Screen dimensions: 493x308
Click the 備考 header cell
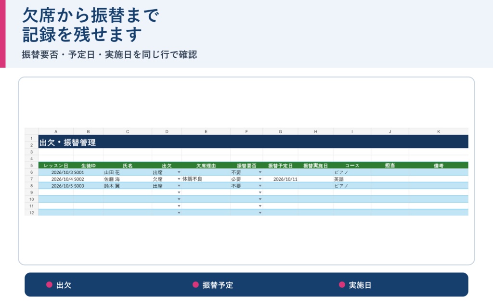pos(439,166)
